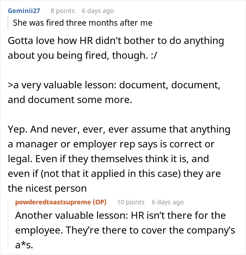This screenshot has height=255, width=246.
Task: Open Geminii27's user profile
Action: [24, 11]
